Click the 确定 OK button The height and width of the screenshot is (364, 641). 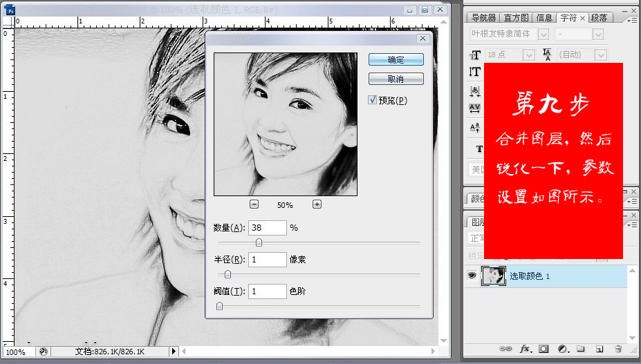(x=396, y=59)
